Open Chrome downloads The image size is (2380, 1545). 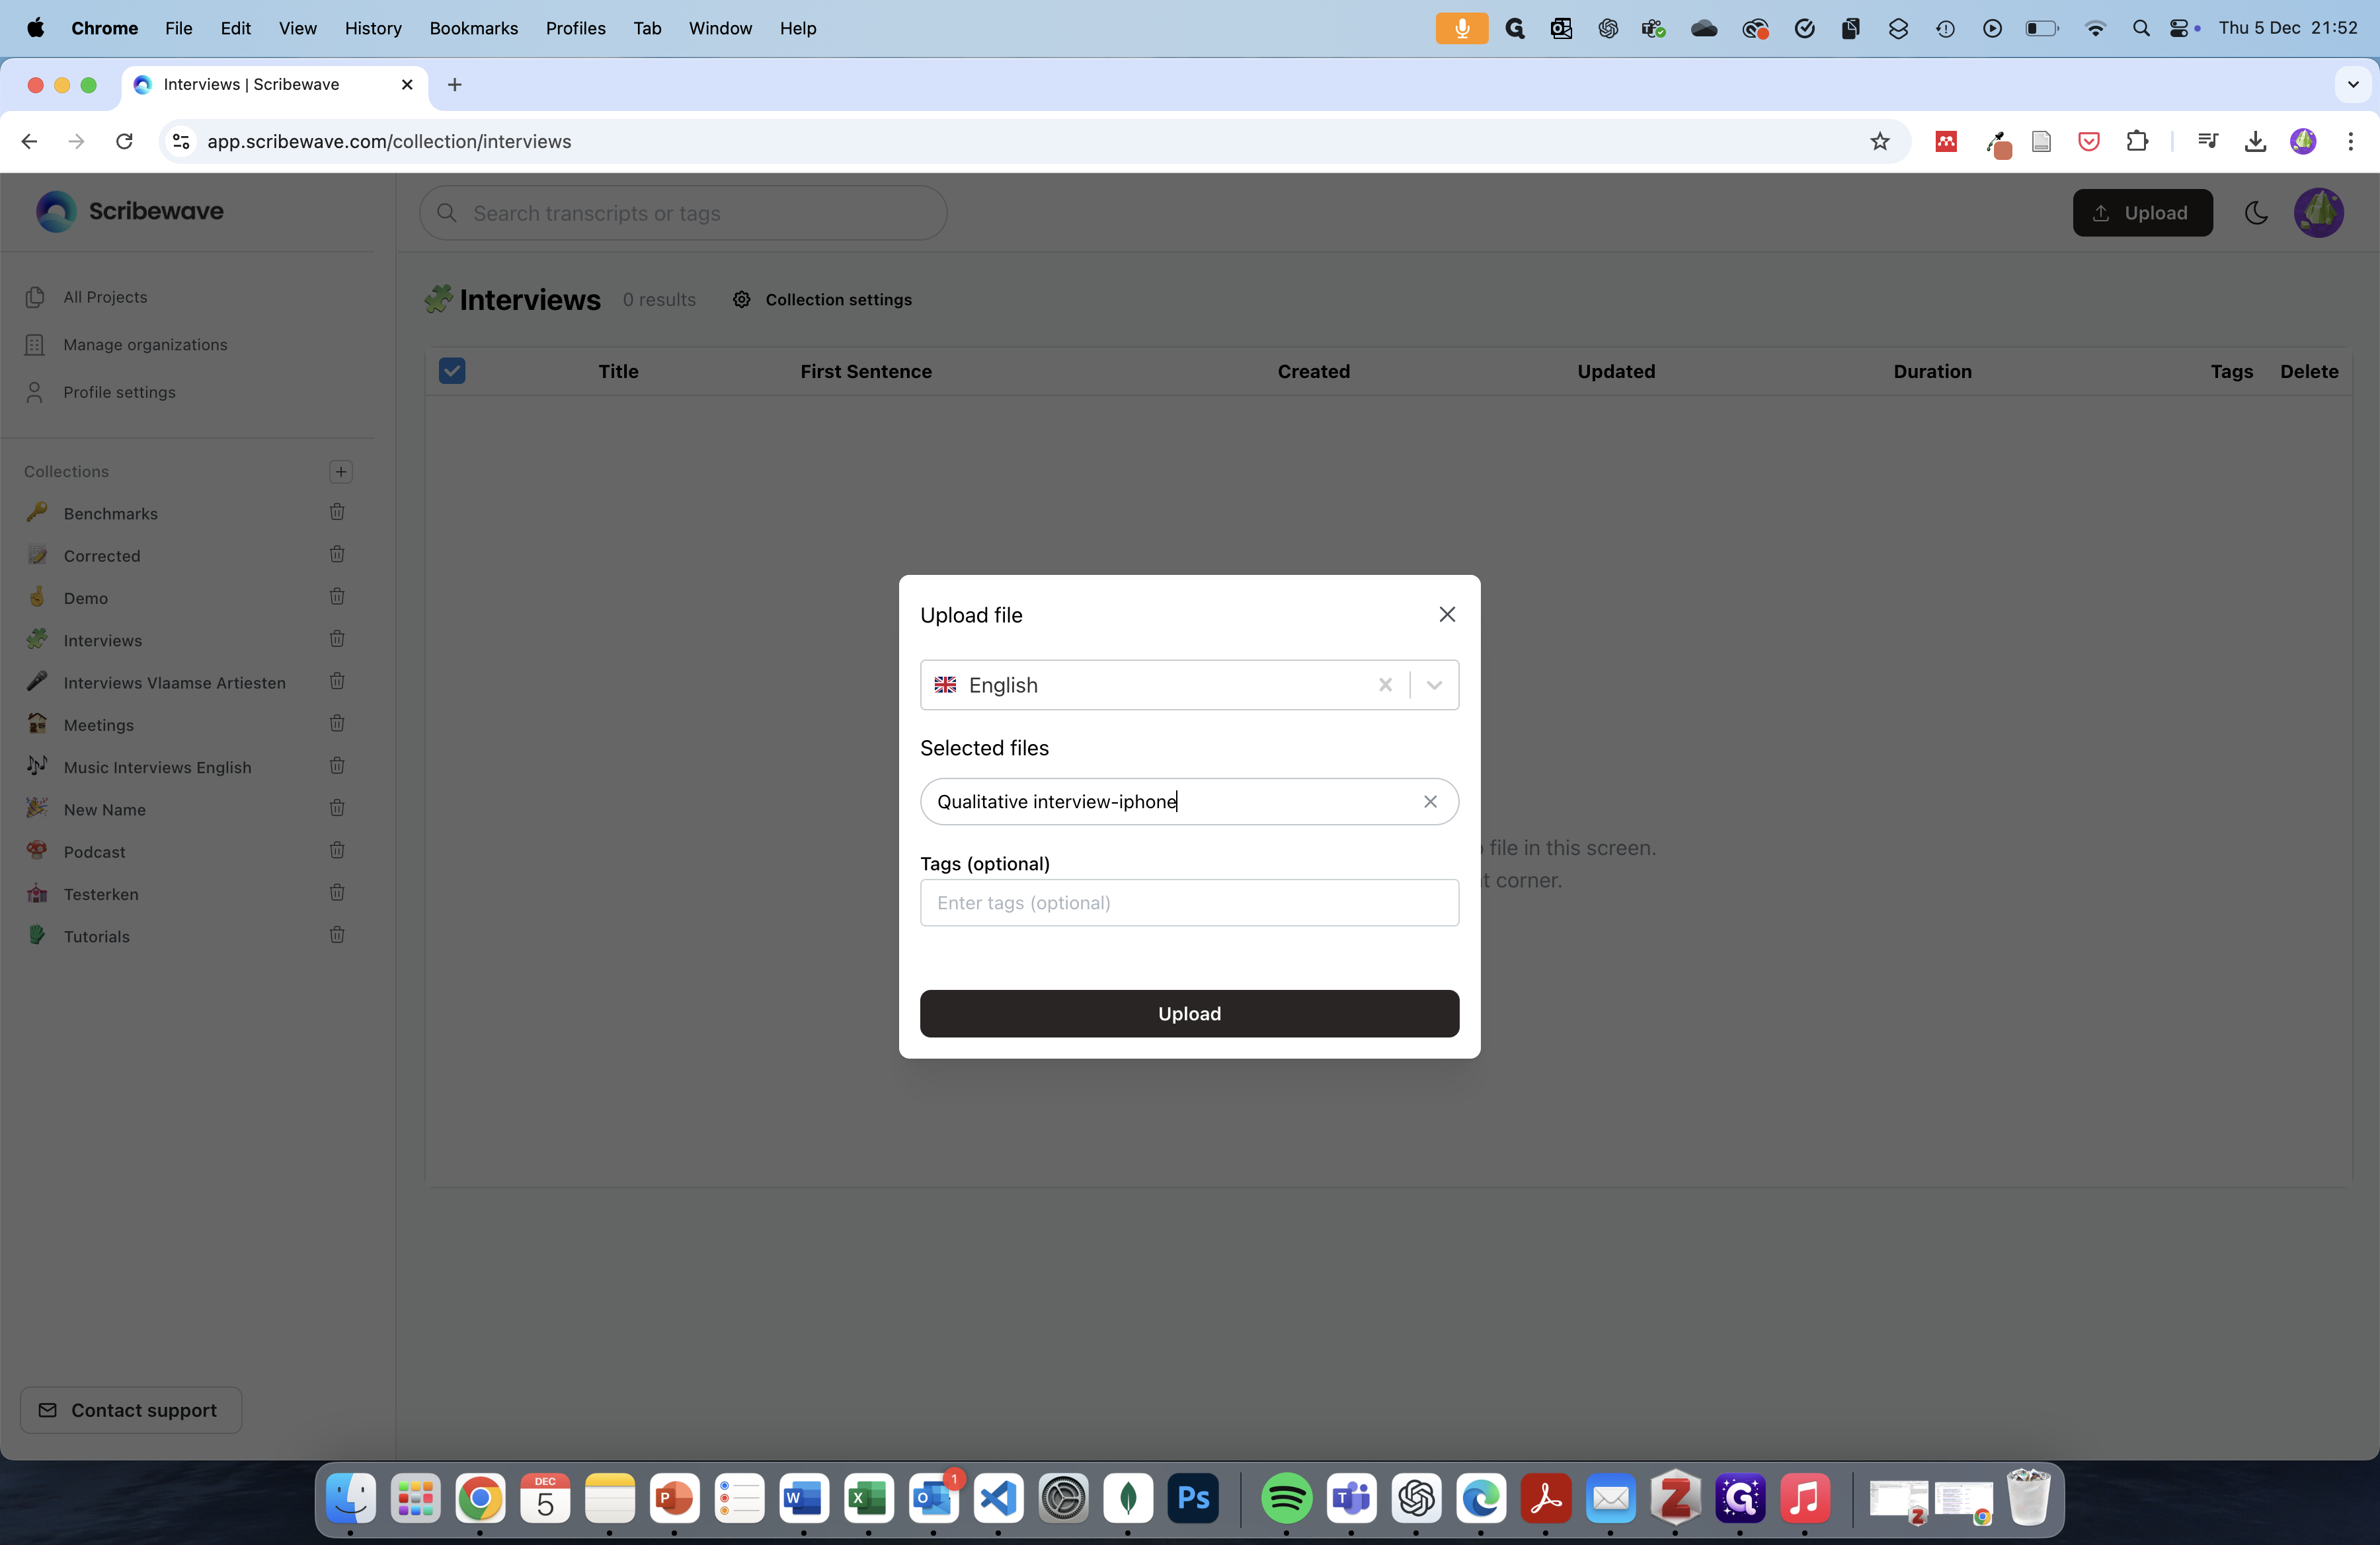pos(2255,141)
